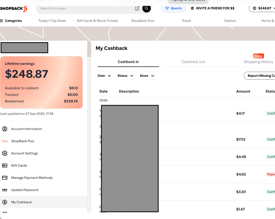Screen dimensions: 275x219
Task: Click the gift icon beside Invite a Friend
Action: point(192,8)
